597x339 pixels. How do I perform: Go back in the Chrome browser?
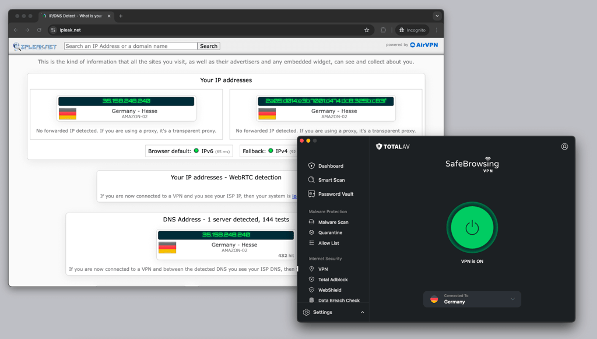click(16, 30)
